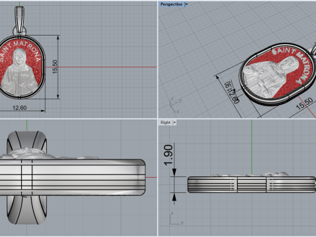Select the pendant bail loop in the top-left viewport
316x237 pixels.
[x=20, y=20]
